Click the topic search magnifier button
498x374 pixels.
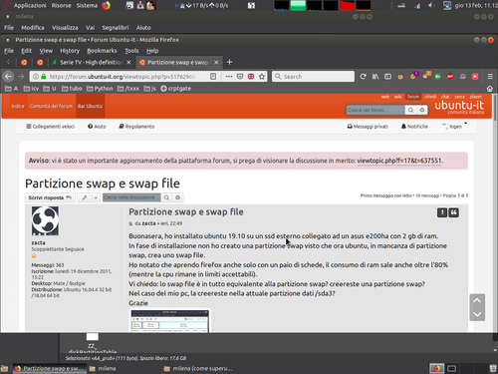[x=166, y=197]
